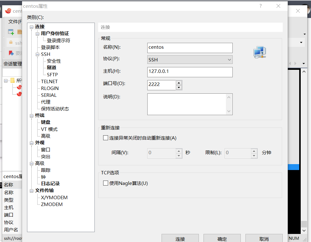Click the 主机 field showing 127.0.0.1

point(190,72)
